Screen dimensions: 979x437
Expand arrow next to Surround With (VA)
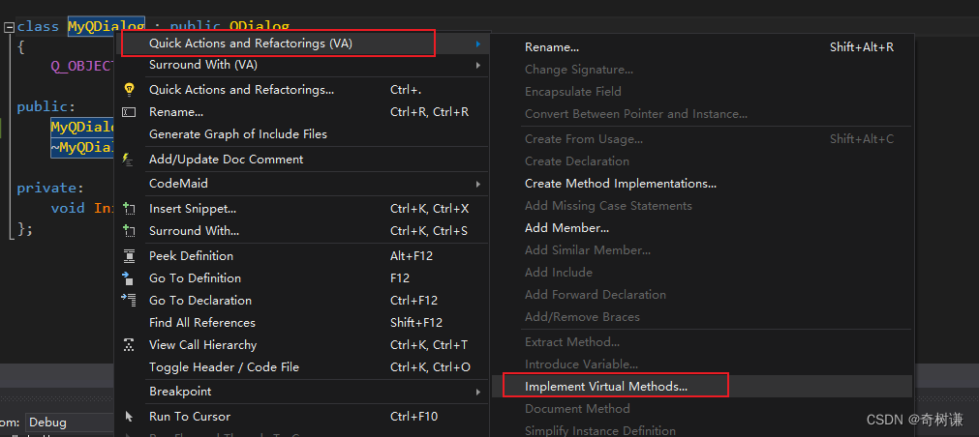[478, 65]
